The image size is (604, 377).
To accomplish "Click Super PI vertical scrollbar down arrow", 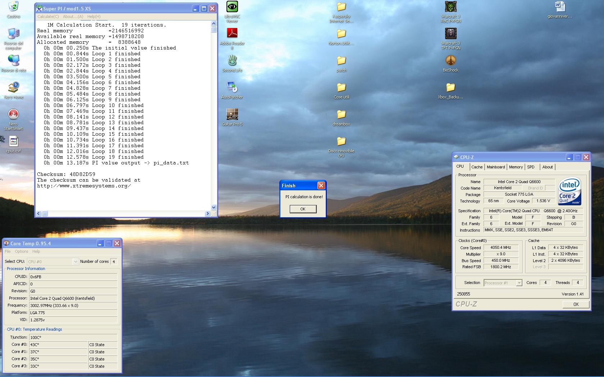I will [x=214, y=207].
